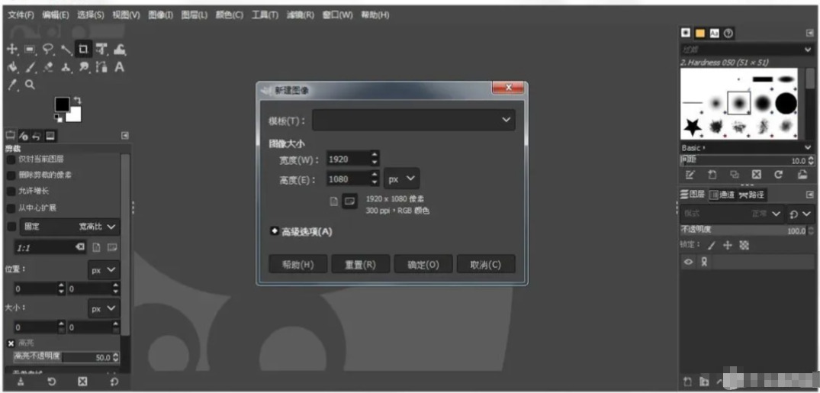Save tool options preset

pos(20,382)
